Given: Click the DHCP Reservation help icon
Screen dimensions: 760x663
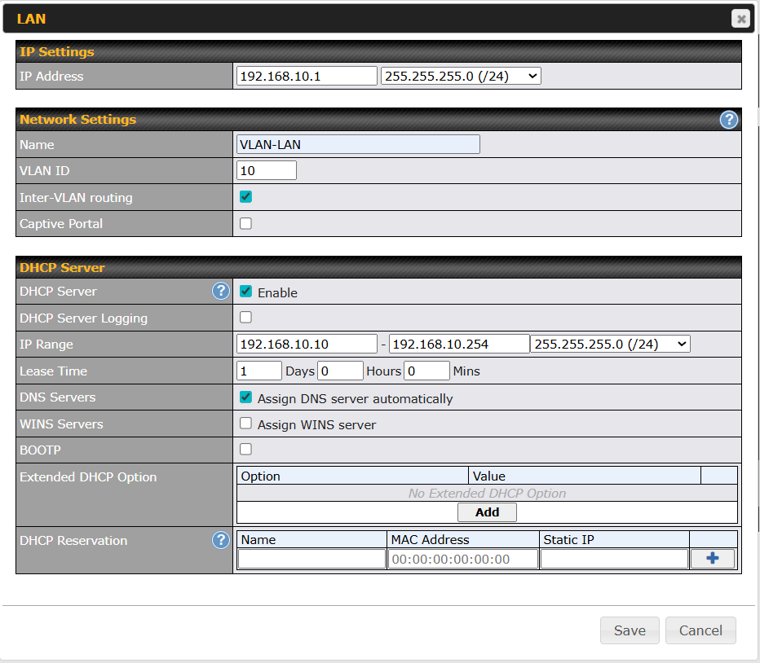Looking at the screenshot, I should (x=221, y=540).
